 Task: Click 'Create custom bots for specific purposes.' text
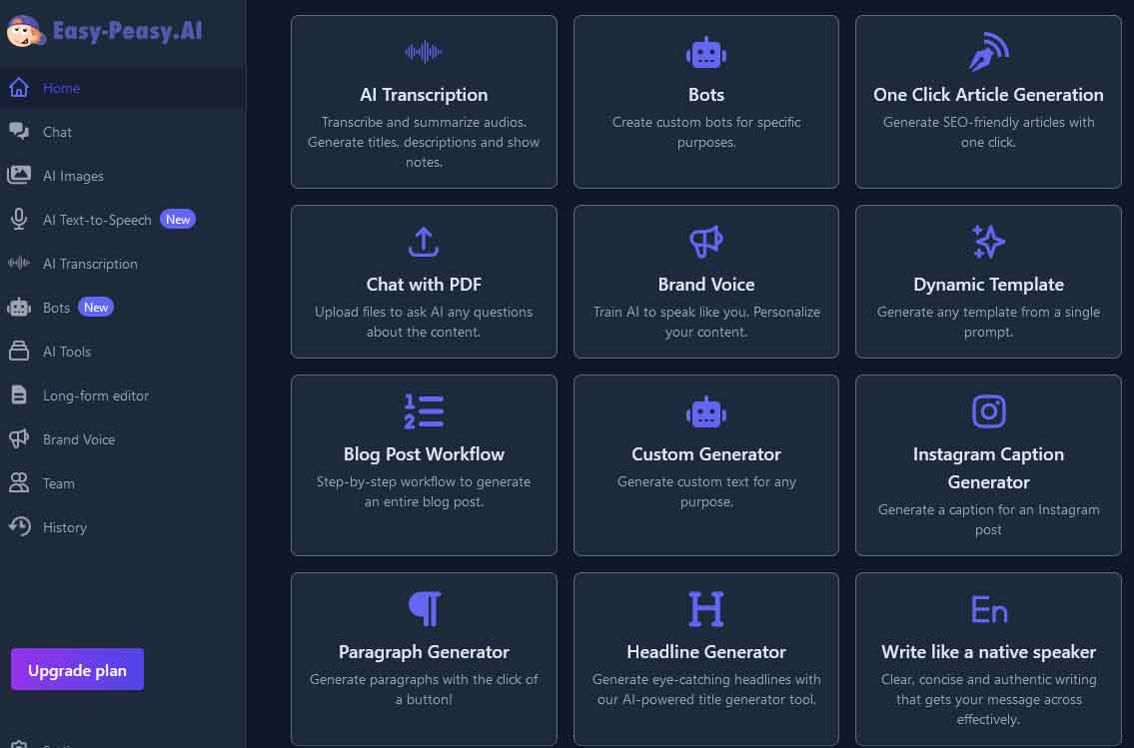[705, 132]
